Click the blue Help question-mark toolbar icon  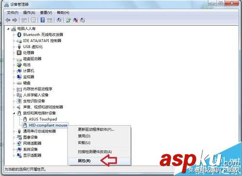[43, 20]
